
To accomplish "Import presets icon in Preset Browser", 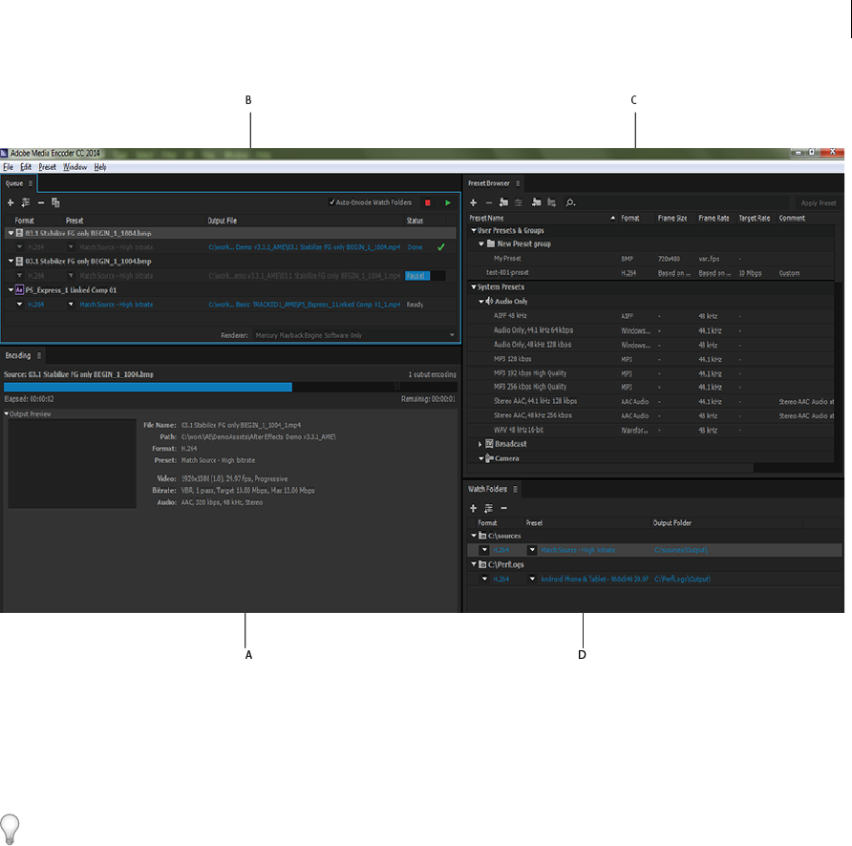I will (x=536, y=202).
